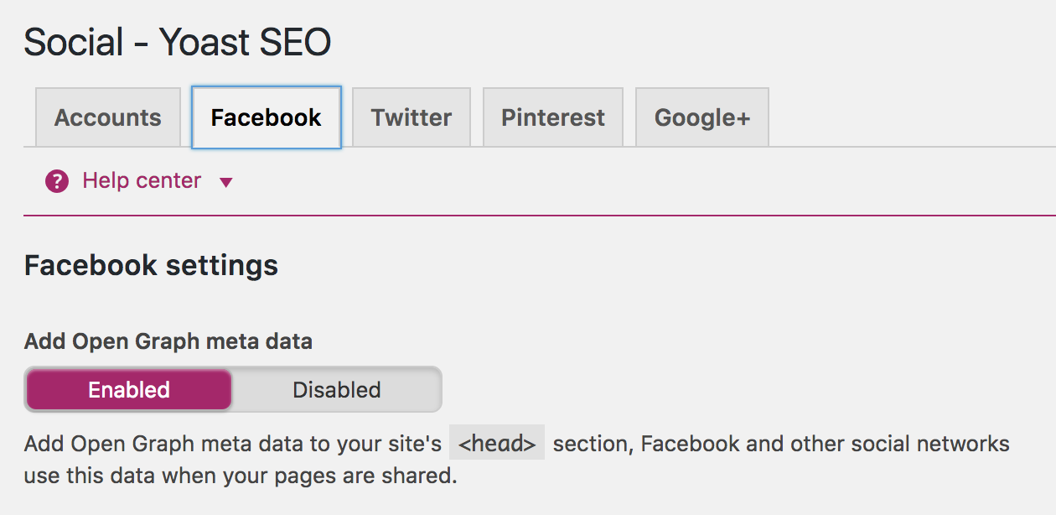Set Open Graph meta data to Disabled

click(x=337, y=390)
